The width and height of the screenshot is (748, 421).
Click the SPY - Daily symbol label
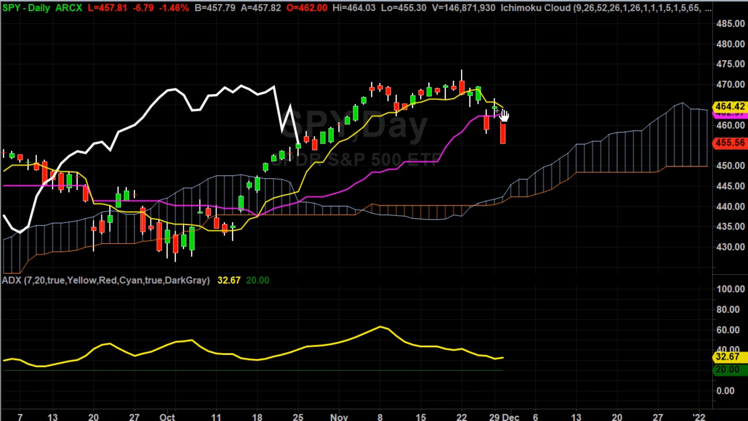tap(26, 8)
